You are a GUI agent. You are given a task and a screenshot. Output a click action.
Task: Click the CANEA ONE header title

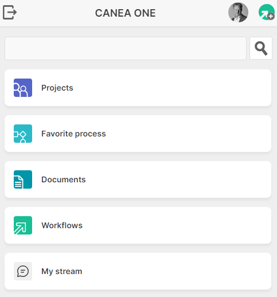point(126,13)
